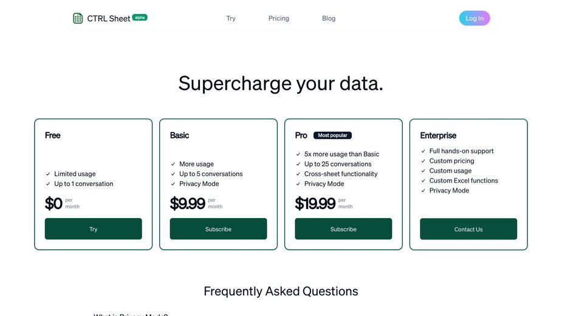The width and height of the screenshot is (562, 316).
Task: Subscribe to the Basic $9.99 plan
Action: [218, 229]
